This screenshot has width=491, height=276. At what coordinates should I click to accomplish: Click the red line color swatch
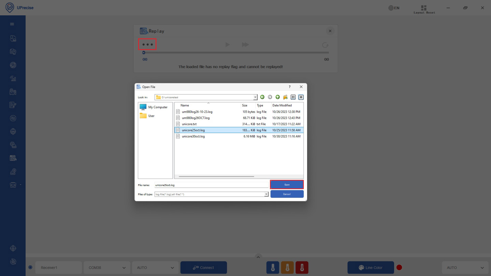[399, 267]
